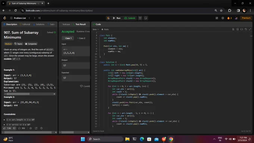This screenshot has height=143, width=254.
Task: Reset code to default with undo icon
Action: point(246,29)
